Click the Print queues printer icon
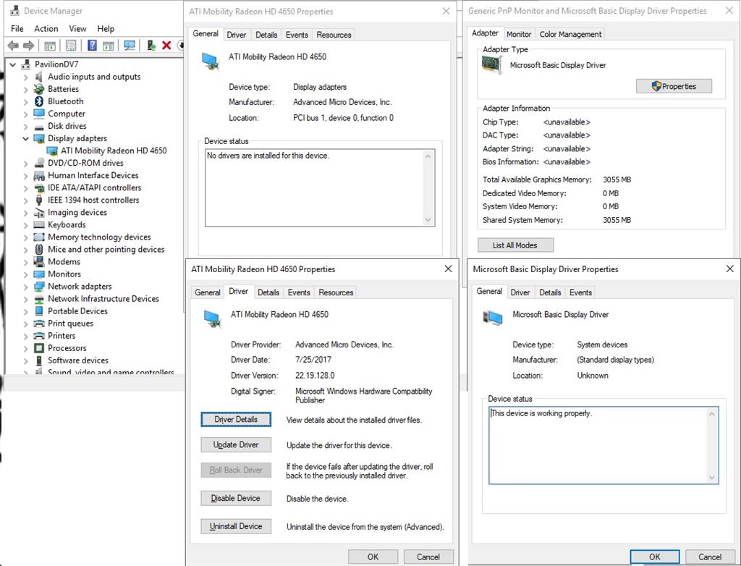 pos(39,324)
